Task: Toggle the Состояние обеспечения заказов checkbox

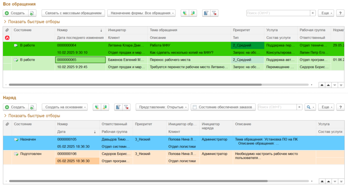Action: tap(194, 107)
